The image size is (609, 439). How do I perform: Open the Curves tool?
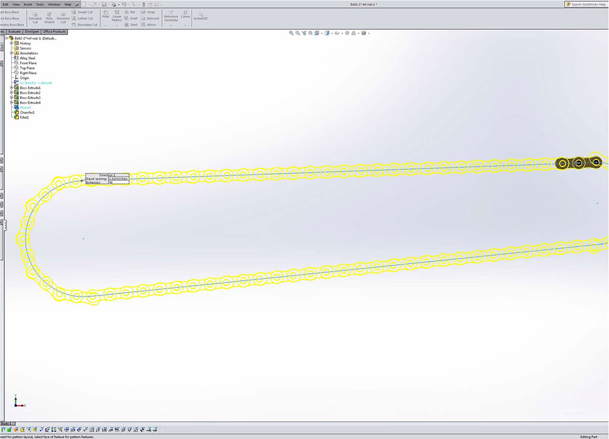coord(185,15)
